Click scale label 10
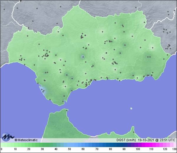Viewport: 177px width, 153px height. [x=15, y=149]
